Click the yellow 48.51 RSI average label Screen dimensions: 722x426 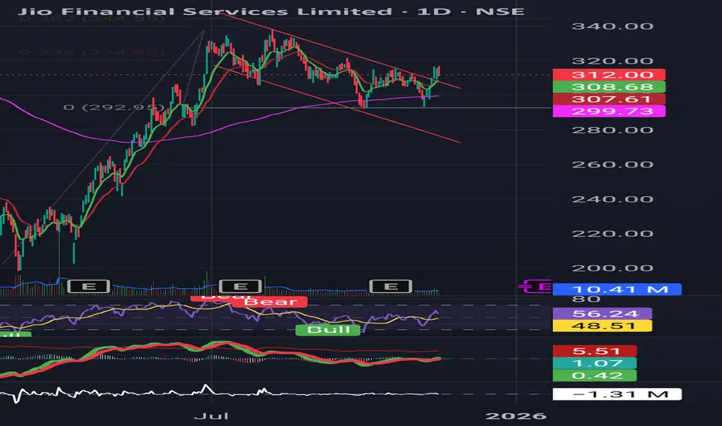point(602,326)
